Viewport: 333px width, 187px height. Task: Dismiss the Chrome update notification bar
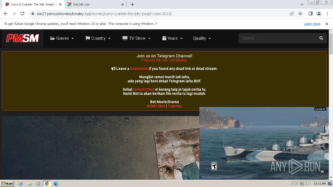pyautogui.click(x=327, y=24)
